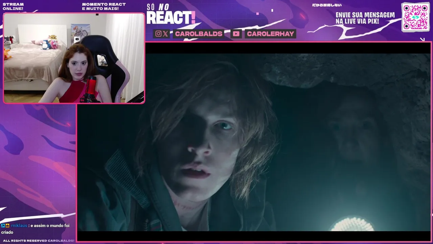The height and width of the screenshot is (244, 433).
Task: Click the Instagram icon in the overlay
Action: [158, 34]
